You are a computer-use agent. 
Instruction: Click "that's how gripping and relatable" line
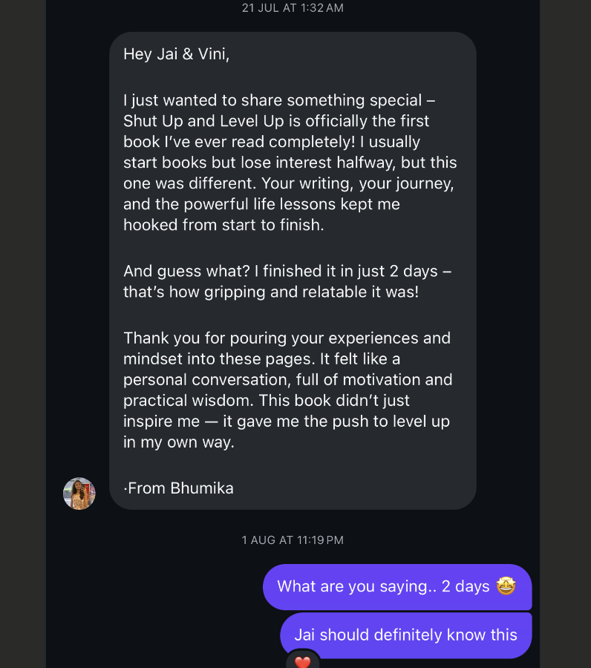pyautogui.click(x=271, y=292)
